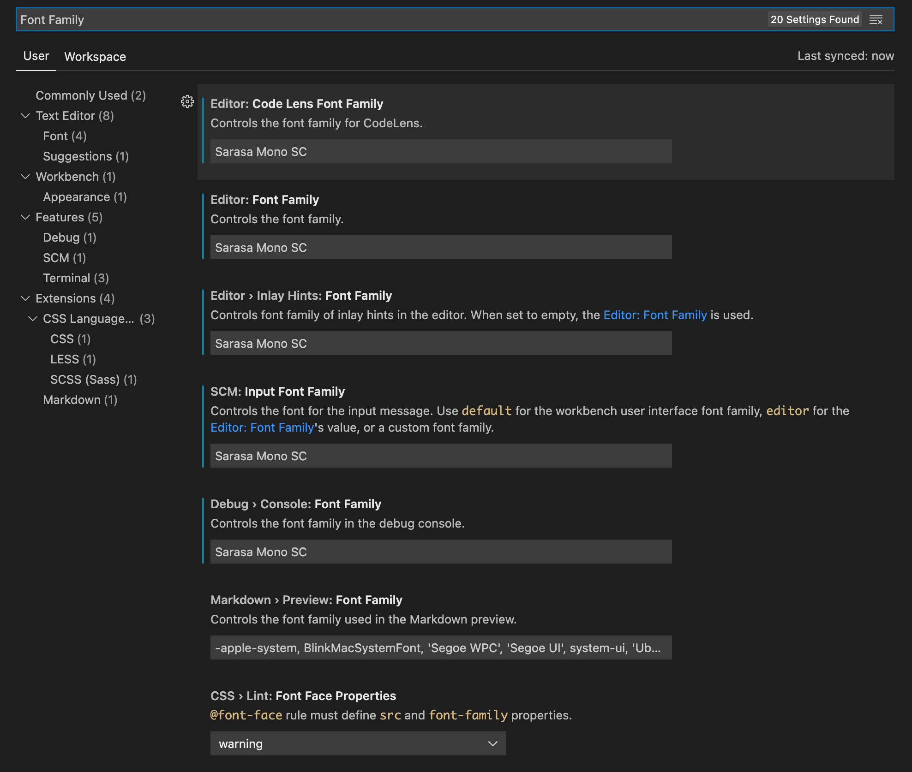The width and height of the screenshot is (912, 772).
Task: Switch to the User settings tab
Action: (36, 56)
